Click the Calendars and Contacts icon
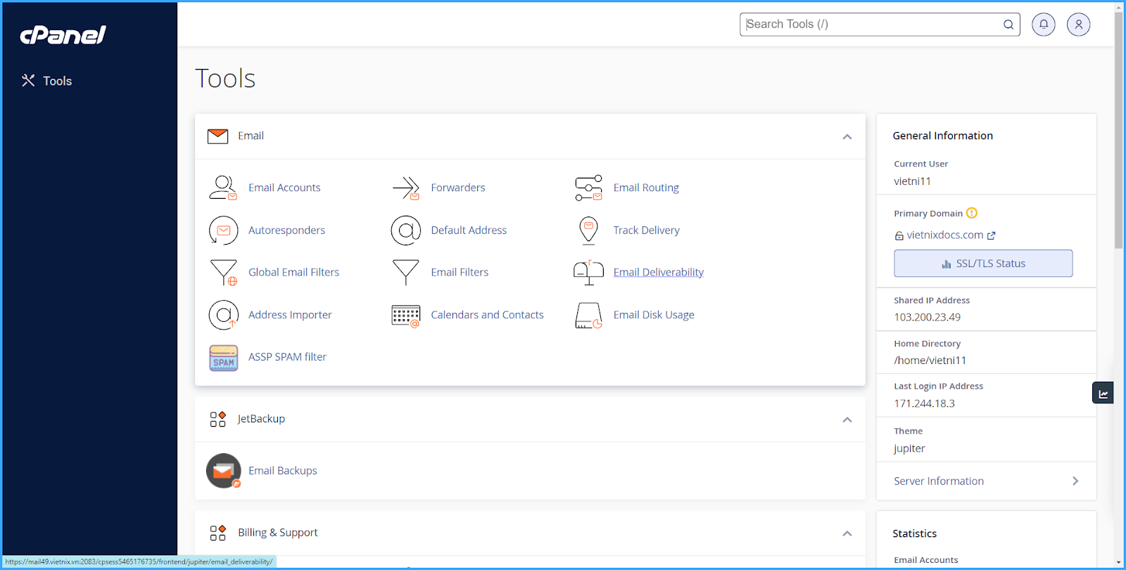 (x=406, y=316)
